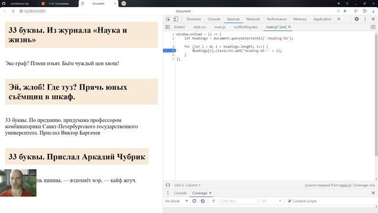This screenshot has height=213, width=378.
Task: Clear all coverage data icon
Action: pyautogui.click(x=203, y=201)
